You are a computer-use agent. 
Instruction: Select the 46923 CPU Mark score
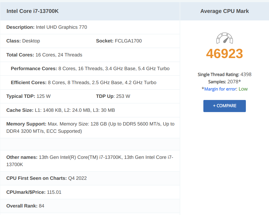(x=224, y=54)
